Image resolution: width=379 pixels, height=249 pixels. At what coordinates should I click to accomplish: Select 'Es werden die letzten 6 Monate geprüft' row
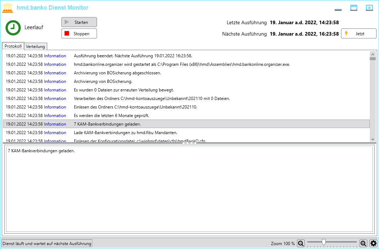coord(111,116)
